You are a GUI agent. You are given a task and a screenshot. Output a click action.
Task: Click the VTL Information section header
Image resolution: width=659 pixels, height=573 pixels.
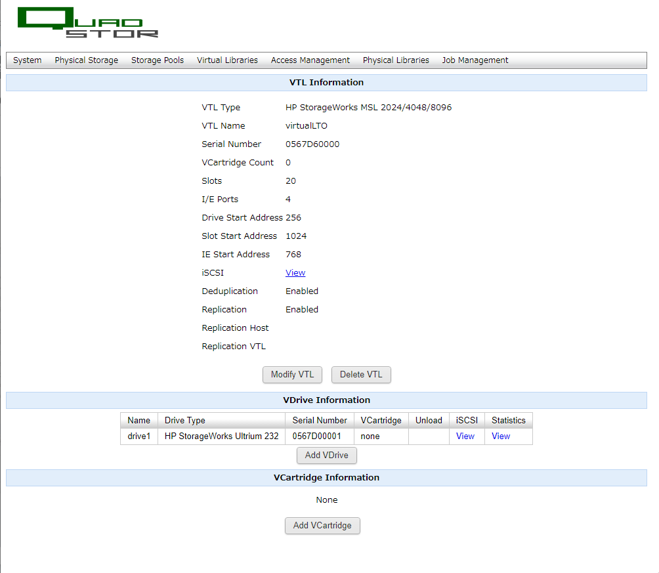click(x=327, y=83)
